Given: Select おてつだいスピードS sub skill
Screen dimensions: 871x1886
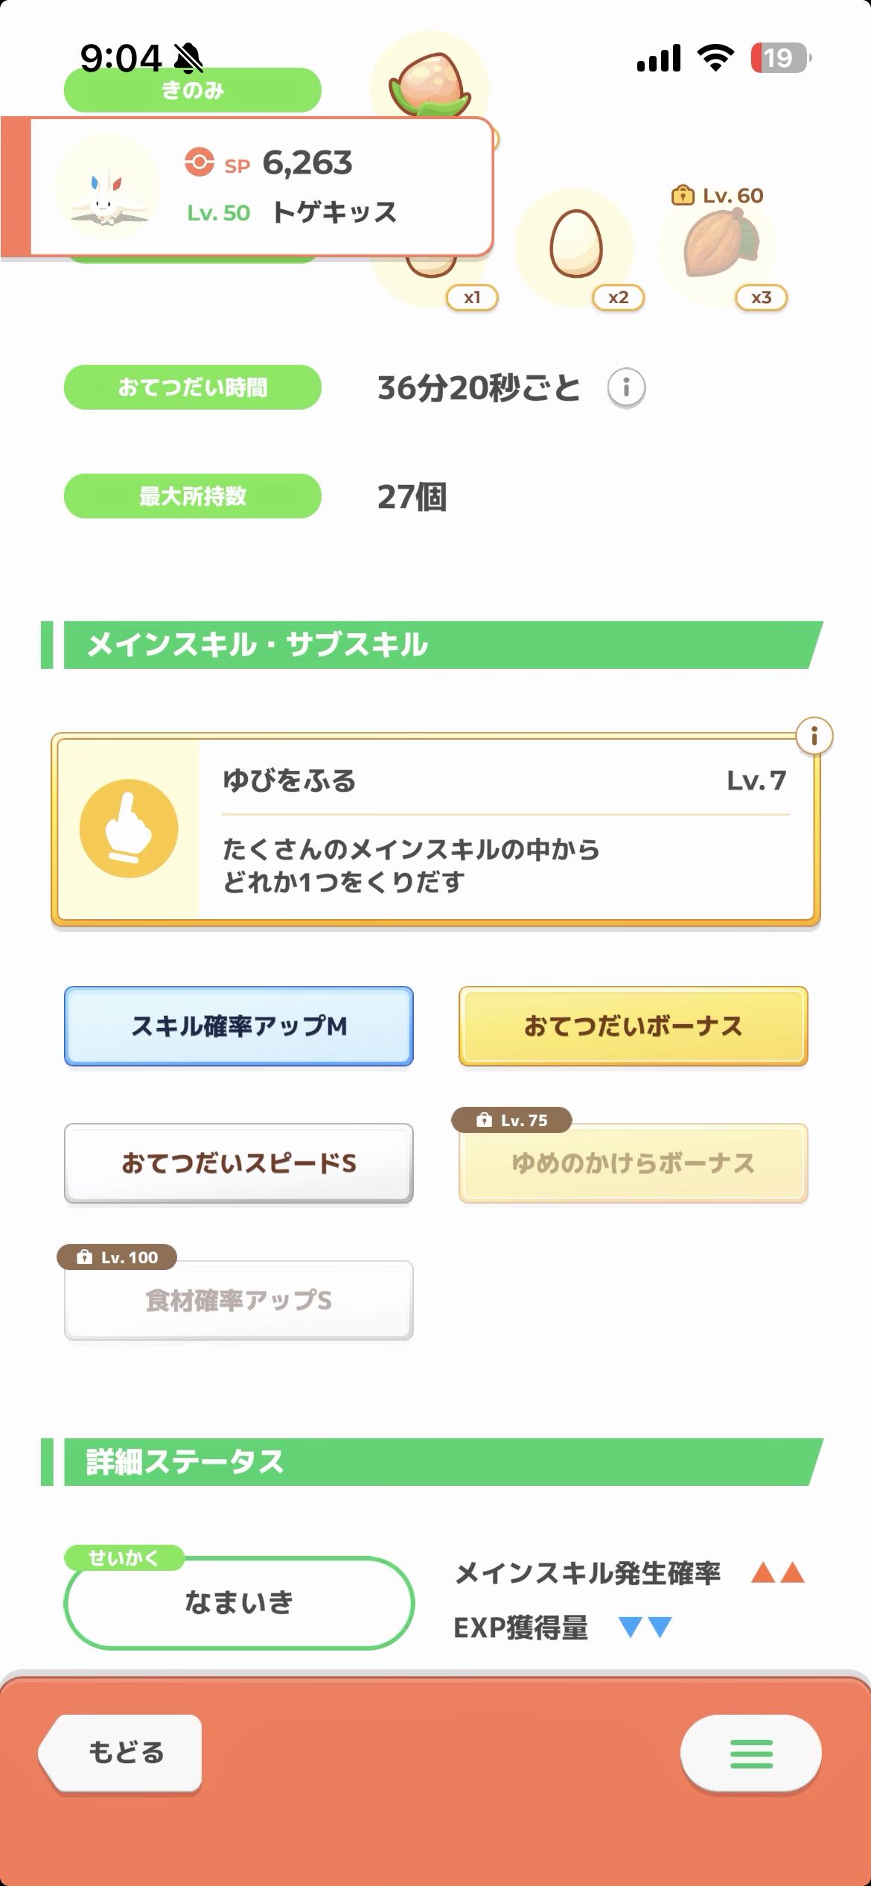Looking at the screenshot, I should click(x=239, y=1163).
